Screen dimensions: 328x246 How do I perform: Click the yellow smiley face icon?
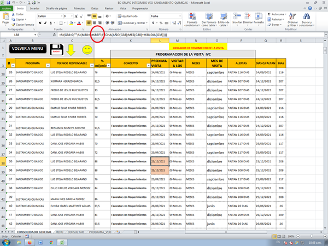click(x=87, y=50)
